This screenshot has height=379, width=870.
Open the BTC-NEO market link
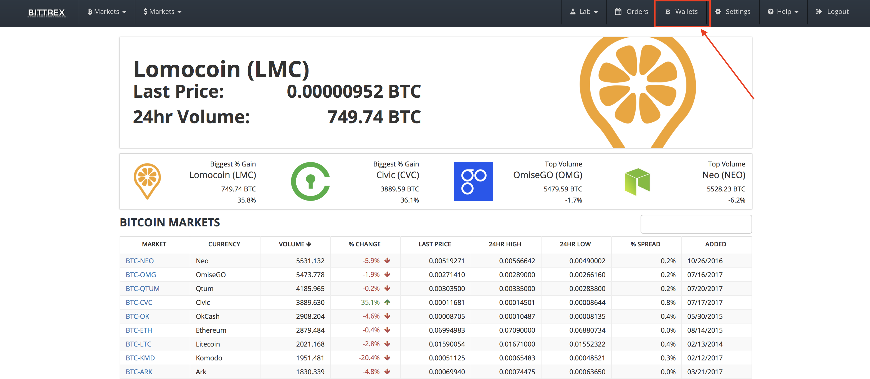(x=140, y=261)
